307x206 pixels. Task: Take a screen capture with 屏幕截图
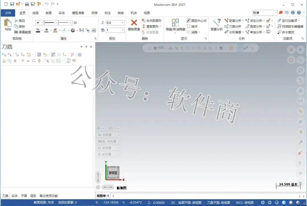(22, 32)
